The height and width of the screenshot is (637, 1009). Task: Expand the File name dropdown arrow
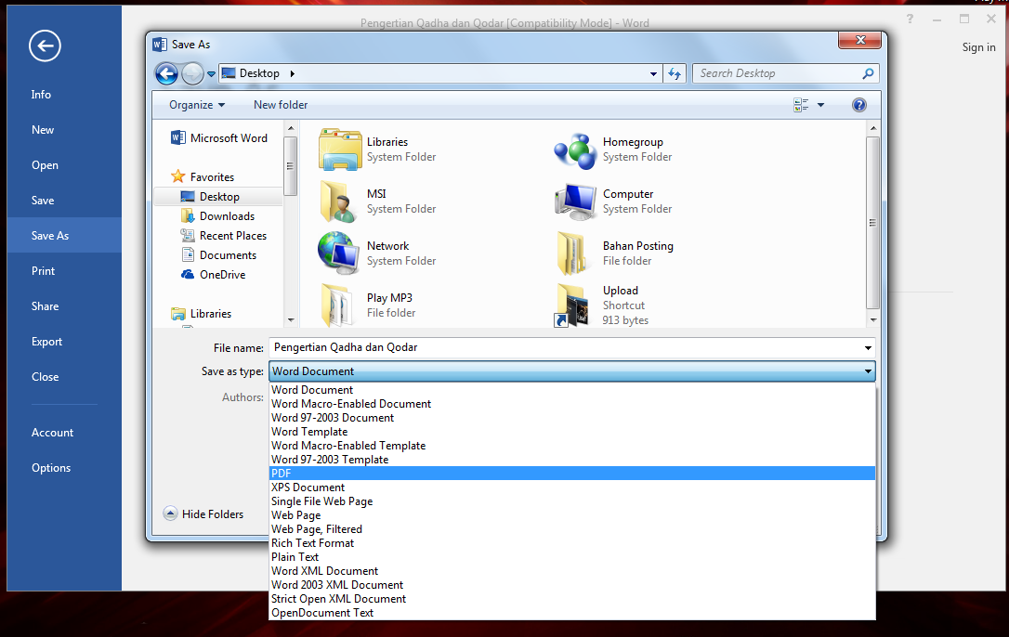point(868,348)
